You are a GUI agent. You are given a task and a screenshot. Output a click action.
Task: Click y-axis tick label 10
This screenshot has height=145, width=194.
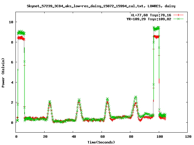point(11,22)
